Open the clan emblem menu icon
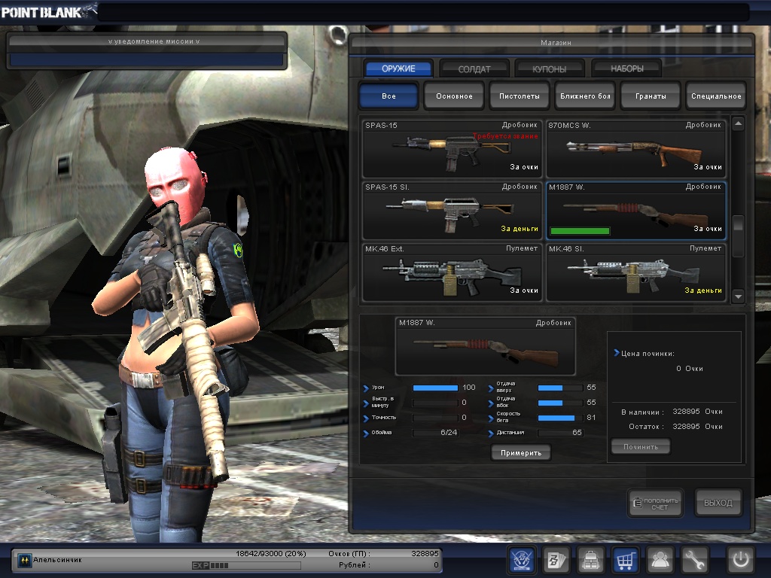 [x=522, y=560]
